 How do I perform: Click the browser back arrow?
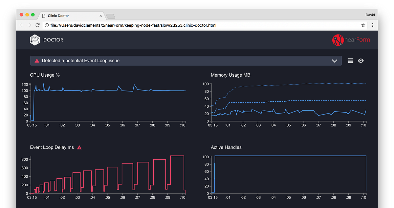(x=21, y=25)
